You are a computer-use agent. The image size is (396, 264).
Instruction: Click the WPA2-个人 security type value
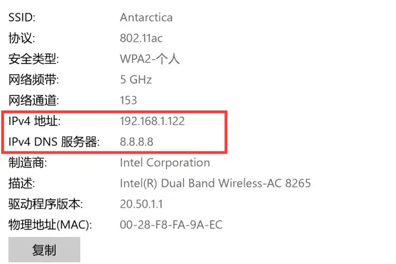click(150, 59)
